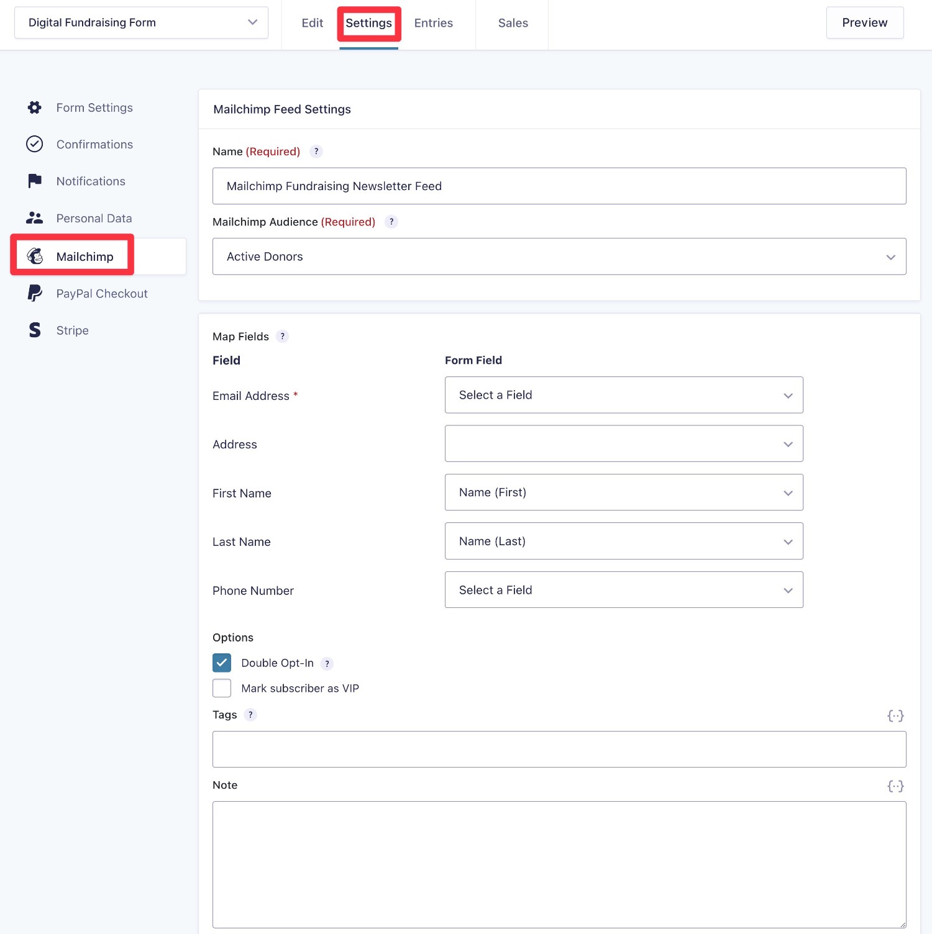
Task: Switch to the Edit tab
Action: (x=313, y=23)
